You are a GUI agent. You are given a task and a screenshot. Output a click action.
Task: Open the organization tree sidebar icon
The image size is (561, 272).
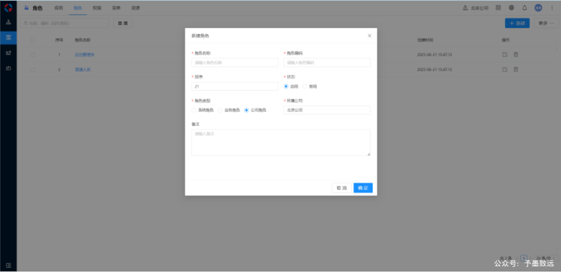8,22
